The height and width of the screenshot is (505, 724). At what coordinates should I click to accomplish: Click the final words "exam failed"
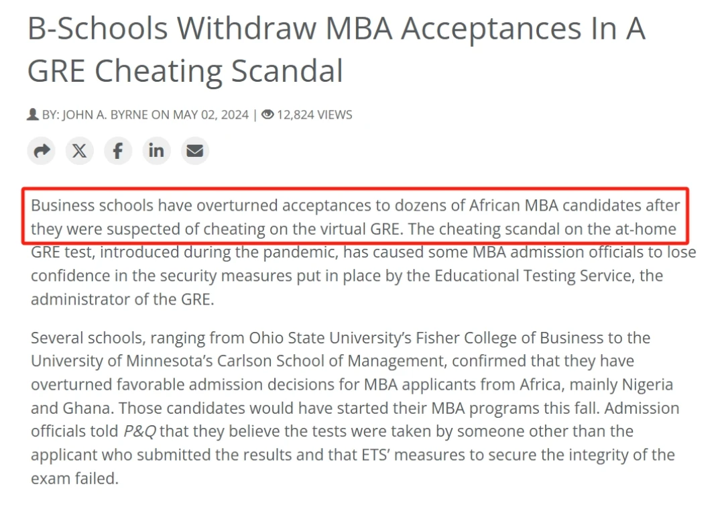click(74, 478)
